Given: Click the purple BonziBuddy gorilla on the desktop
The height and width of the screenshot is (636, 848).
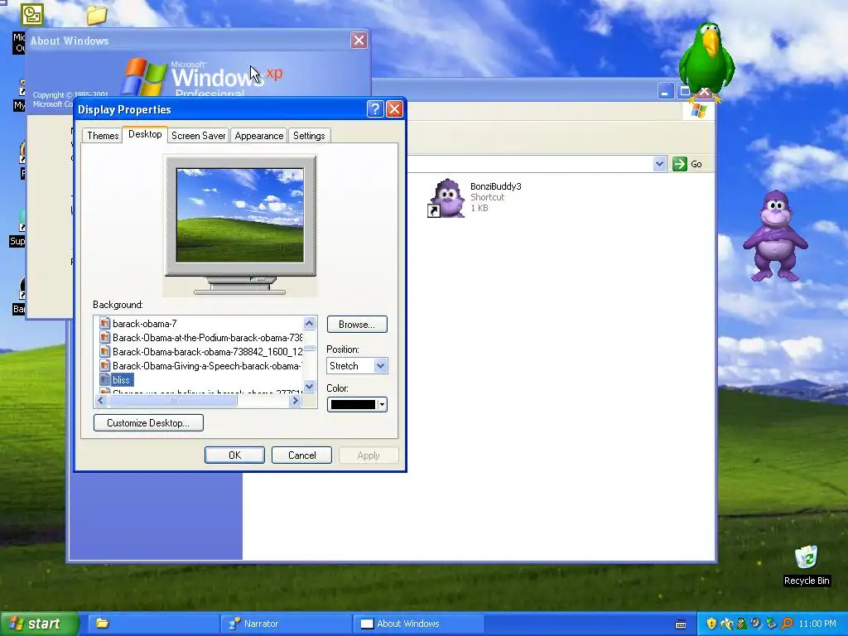Looking at the screenshot, I should (x=775, y=236).
